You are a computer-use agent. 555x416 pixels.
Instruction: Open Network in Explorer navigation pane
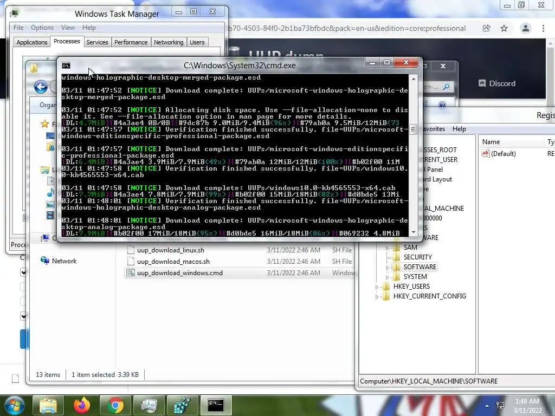pos(64,261)
